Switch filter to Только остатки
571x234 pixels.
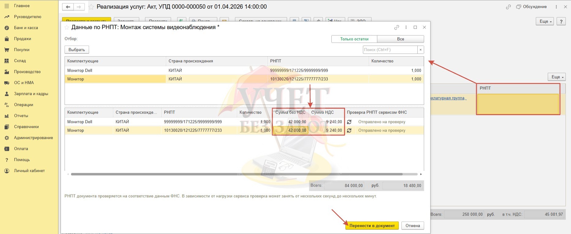(x=354, y=39)
